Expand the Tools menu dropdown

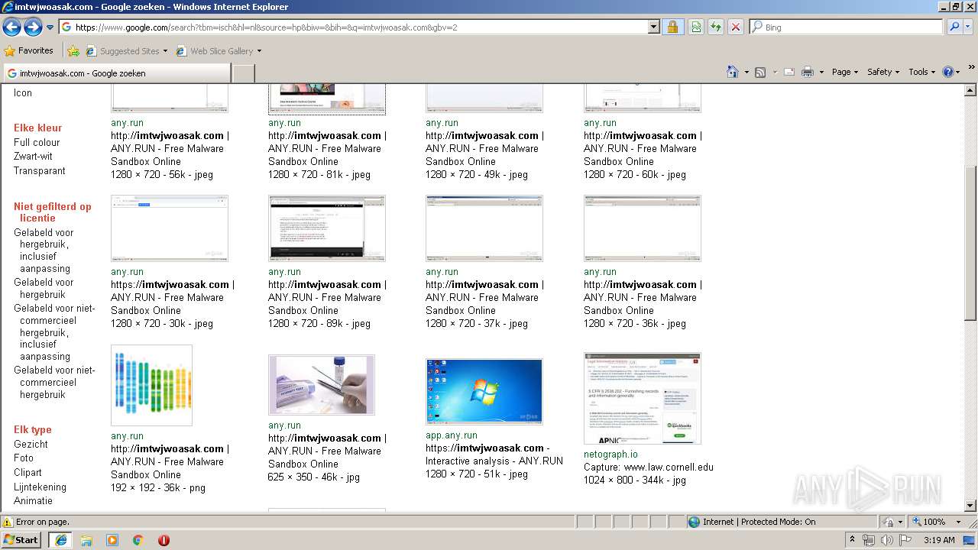coord(921,72)
